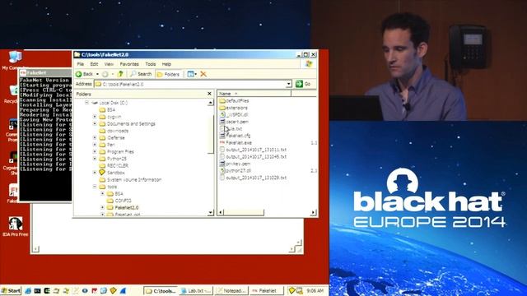
Task: Switch to the Notepad taskbar button
Action: coord(231,290)
